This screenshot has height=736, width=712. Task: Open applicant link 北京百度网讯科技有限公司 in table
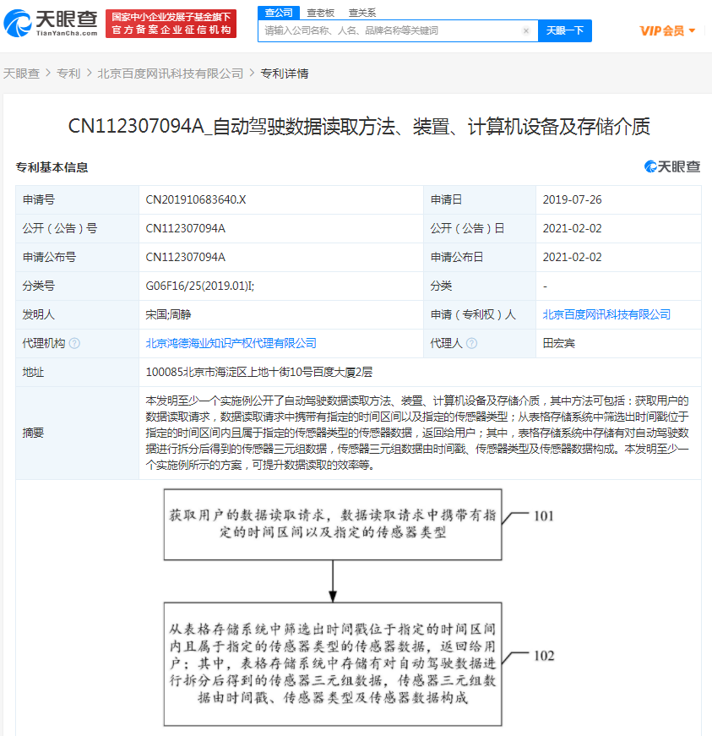(x=606, y=314)
